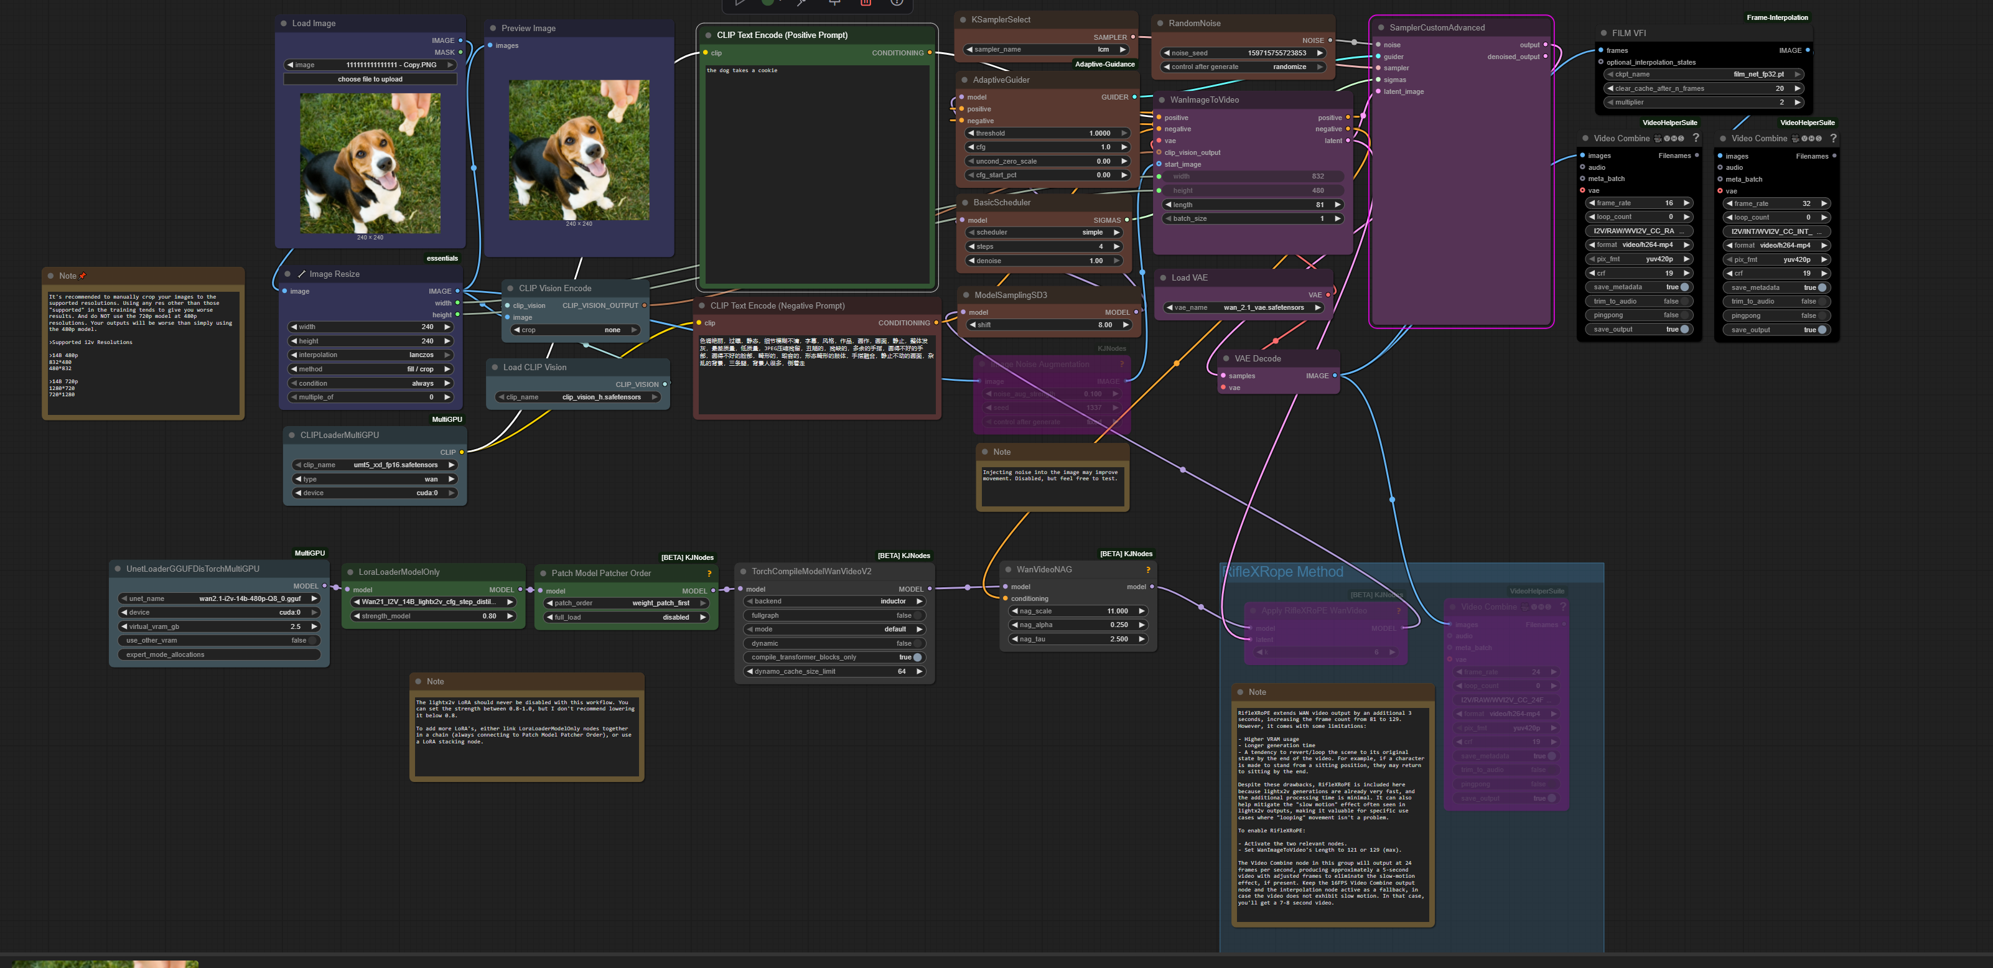This screenshot has width=1993, height=968.
Task: Click the expert_mode_allocations field
Action: [x=219, y=654]
